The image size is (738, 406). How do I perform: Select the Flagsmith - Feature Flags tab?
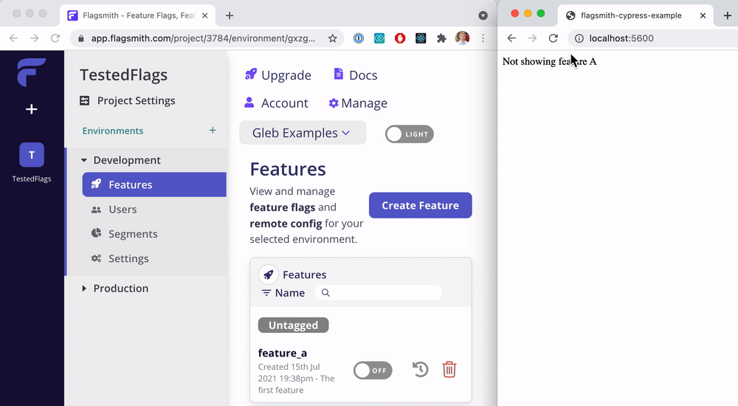tap(137, 16)
